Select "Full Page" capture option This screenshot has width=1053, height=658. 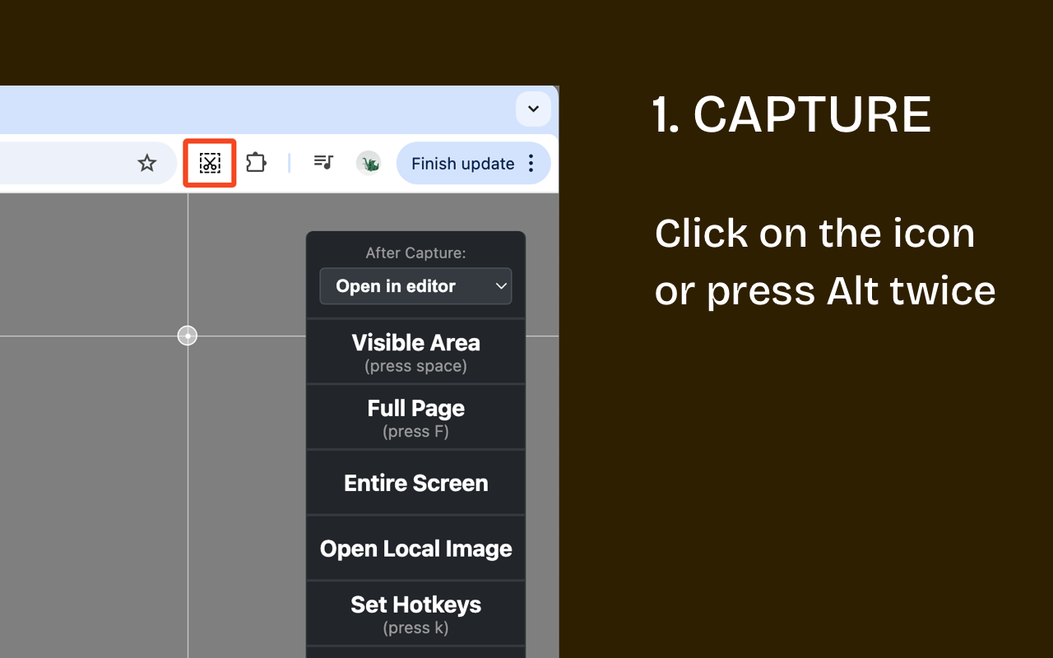click(x=415, y=417)
